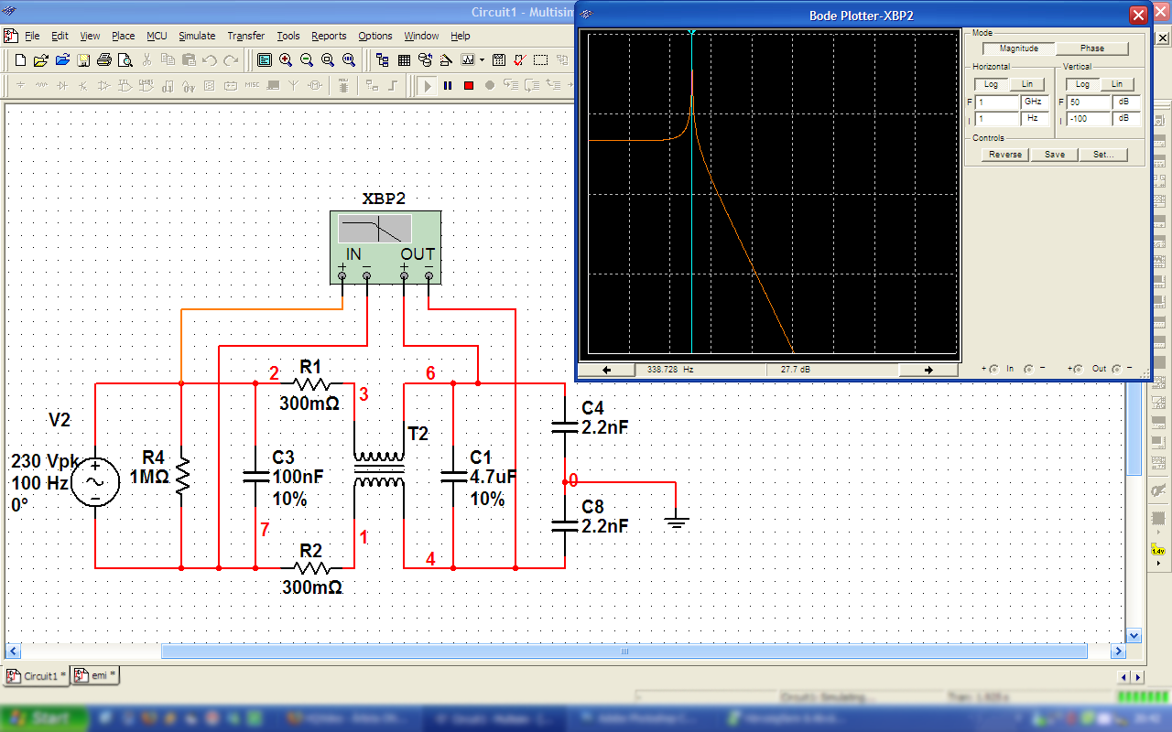Show the Spreadsheet View icon
The image size is (1172, 732).
click(404, 60)
